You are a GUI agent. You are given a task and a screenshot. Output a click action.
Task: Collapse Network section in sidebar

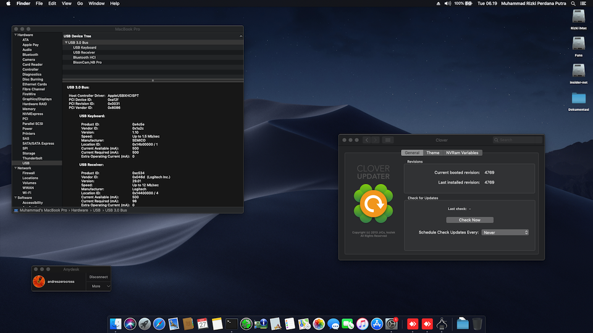(x=15, y=168)
